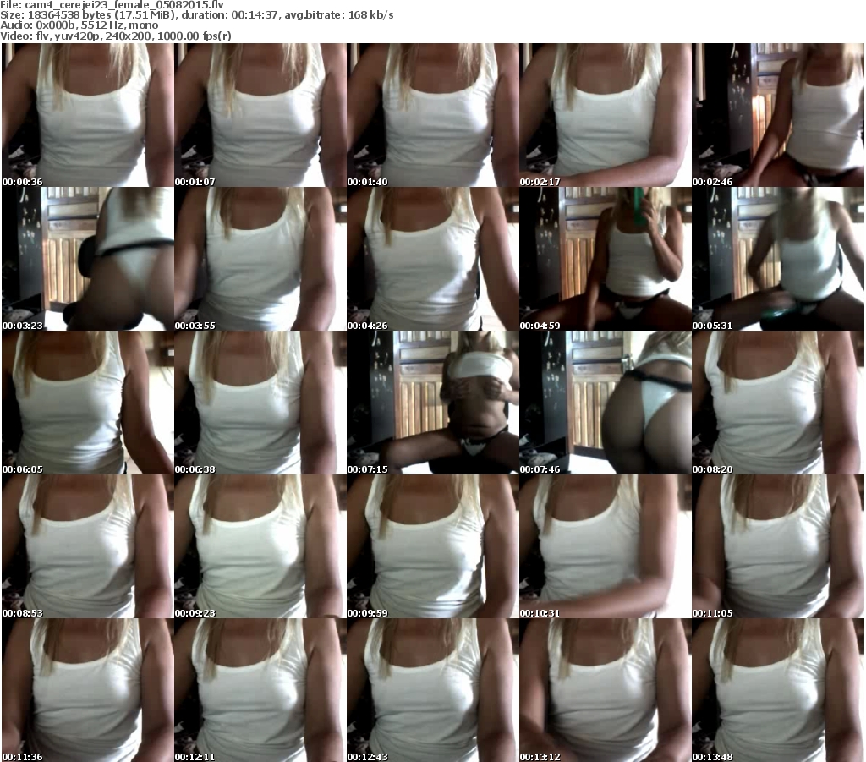The image size is (866, 762).
Task: Click the thumbnail at 00:07:15
Action: (432, 403)
